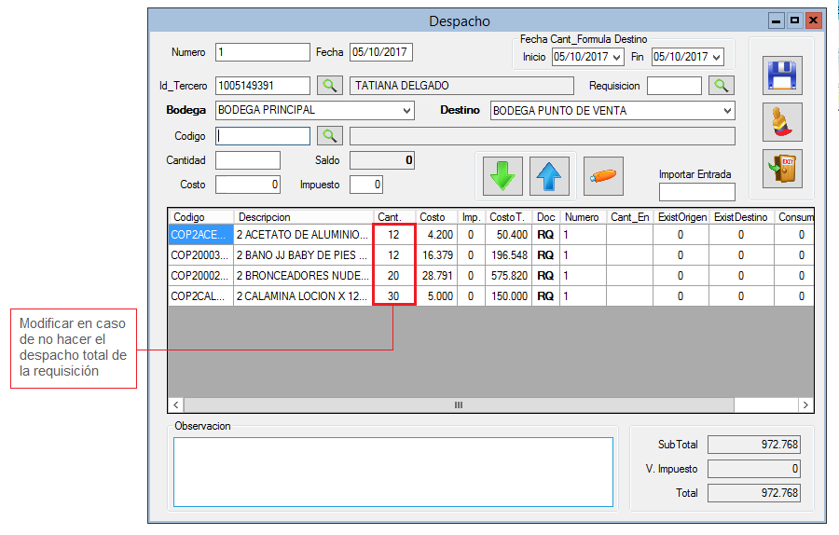839x535 pixels.
Task: Click in the Observacion text box
Action: point(392,472)
